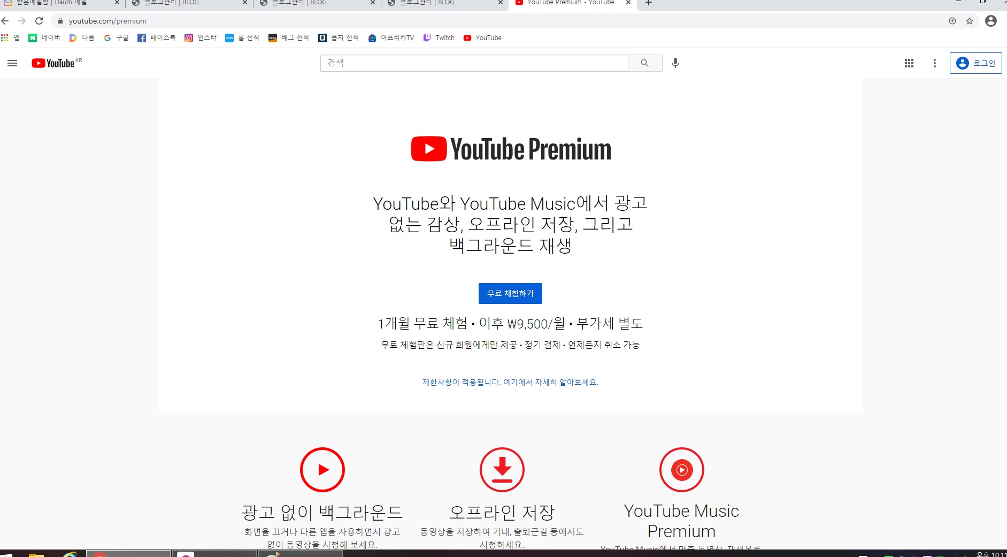
Task: Click the 오프라인 저장 heading
Action: point(502,513)
